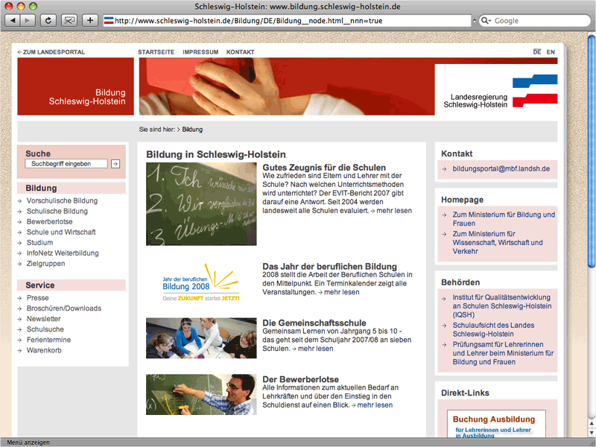Switch language to EN
This screenshot has width=596, height=447.
pyautogui.click(x=551, y=52)
